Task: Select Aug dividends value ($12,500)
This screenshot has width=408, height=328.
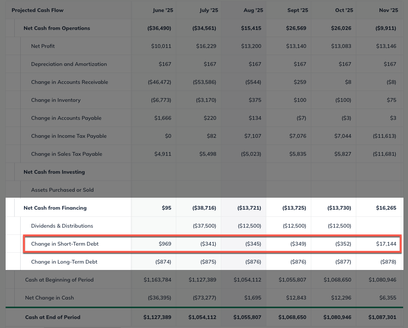Action: coord(249,226)
